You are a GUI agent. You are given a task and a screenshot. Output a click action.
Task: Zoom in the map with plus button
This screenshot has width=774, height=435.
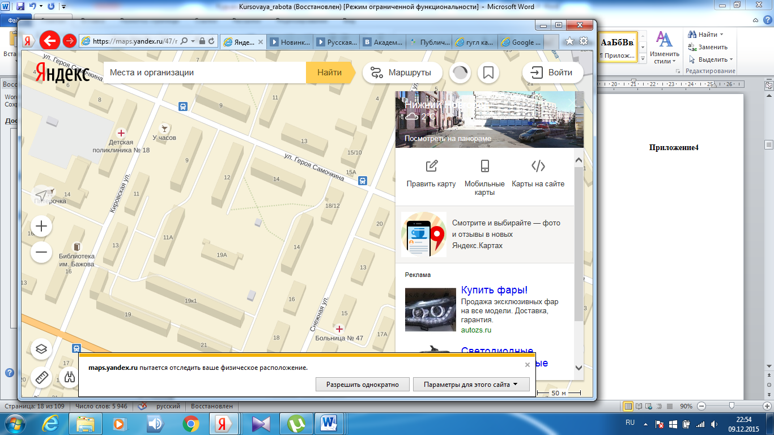(x=41, y=227)
